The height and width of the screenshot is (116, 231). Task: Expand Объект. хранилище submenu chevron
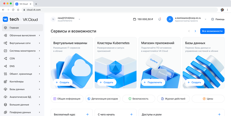(x=40, y=74)
